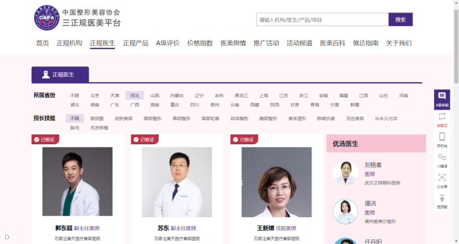Choose 不限 under 擅长技能
Image resolution: width=459 pixels, height=244 pixels.
click(75, 118)
